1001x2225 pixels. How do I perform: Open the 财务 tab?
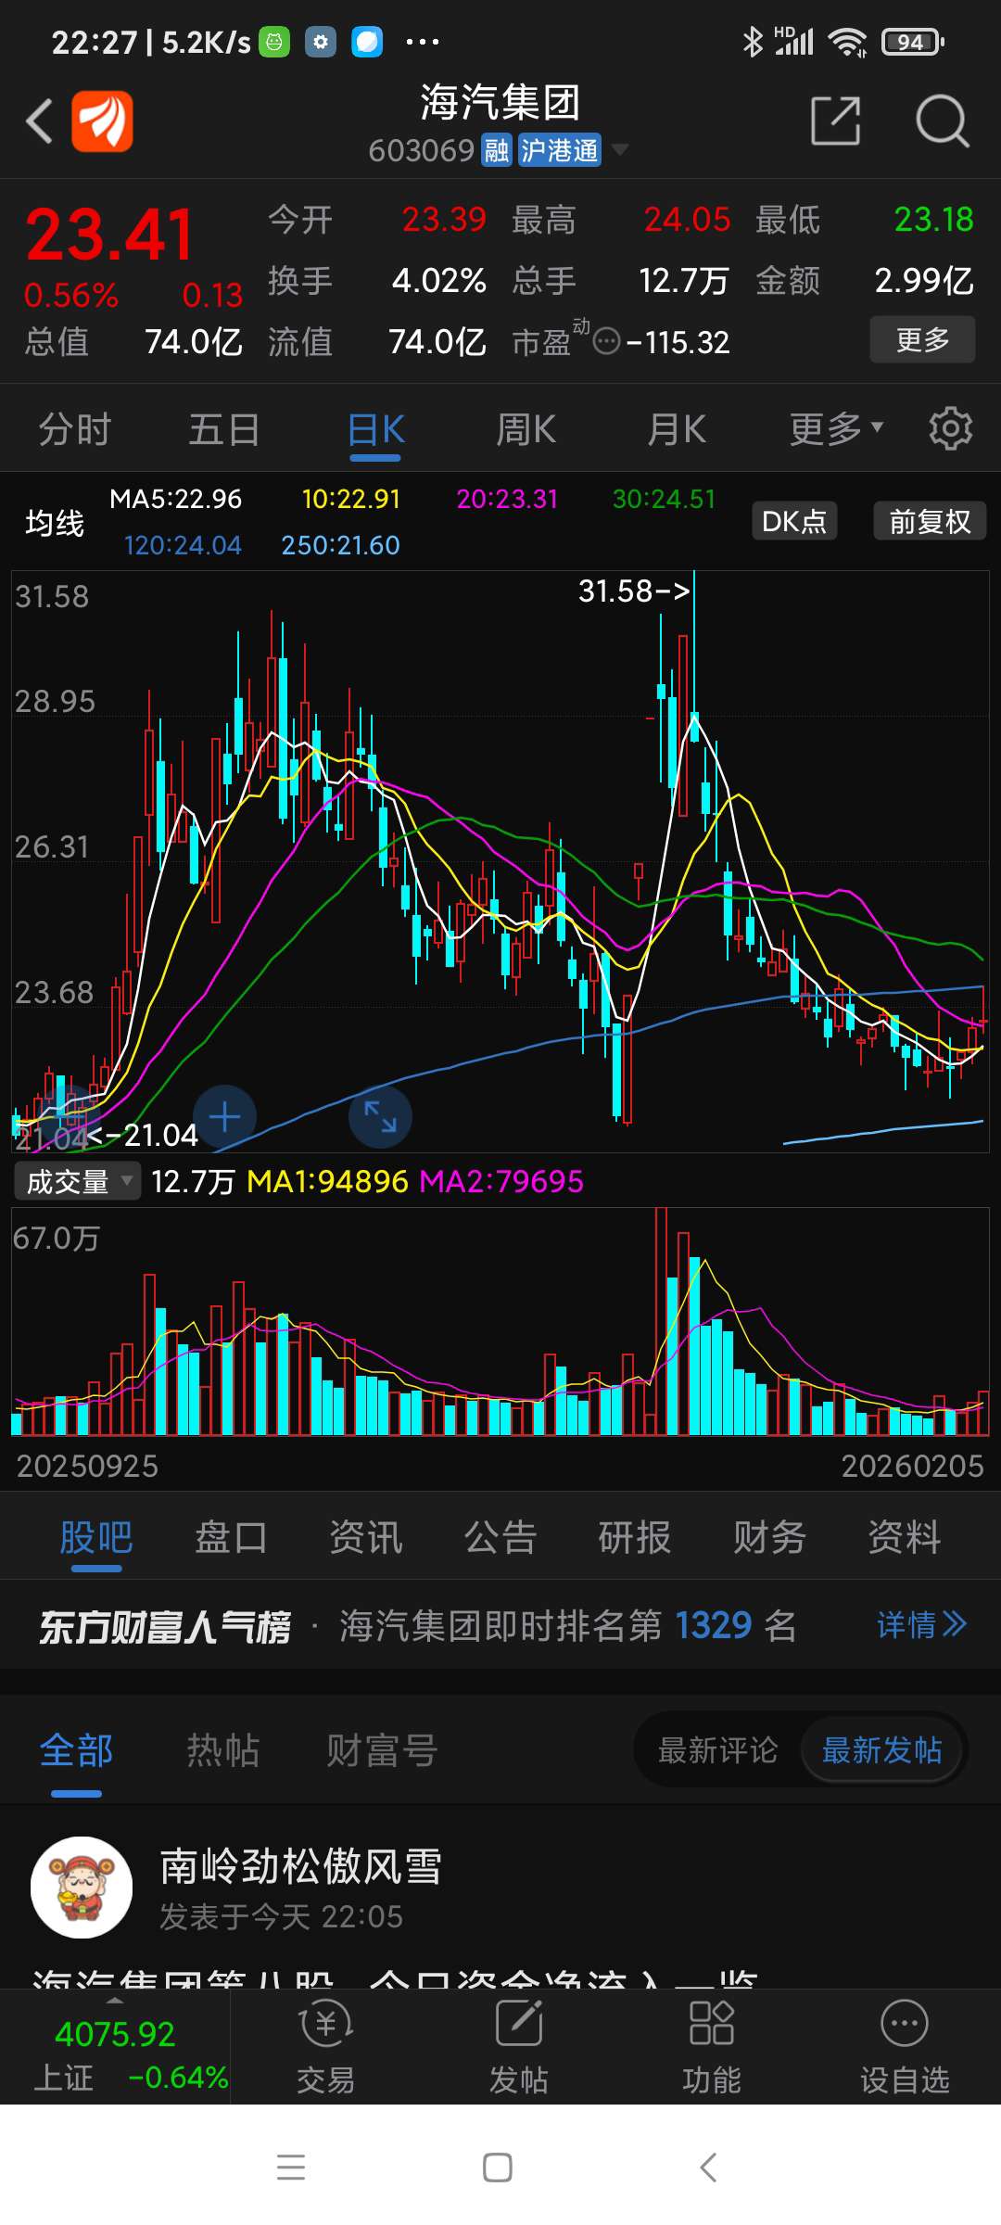[770, 1537]
